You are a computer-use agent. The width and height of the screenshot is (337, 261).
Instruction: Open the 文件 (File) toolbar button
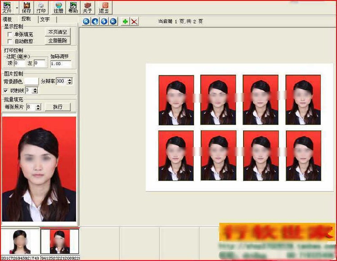point(7,8)
